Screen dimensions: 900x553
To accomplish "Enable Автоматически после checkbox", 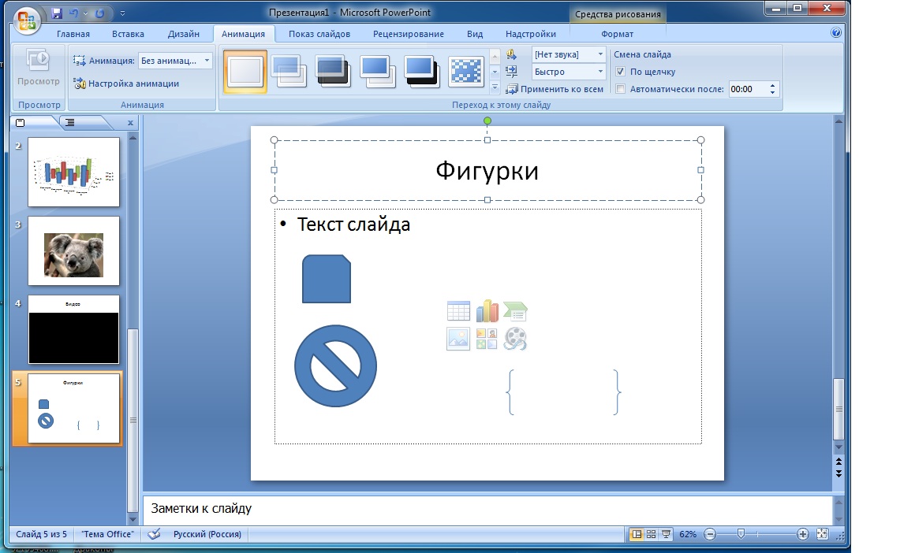I will click(x=622, y=89).
